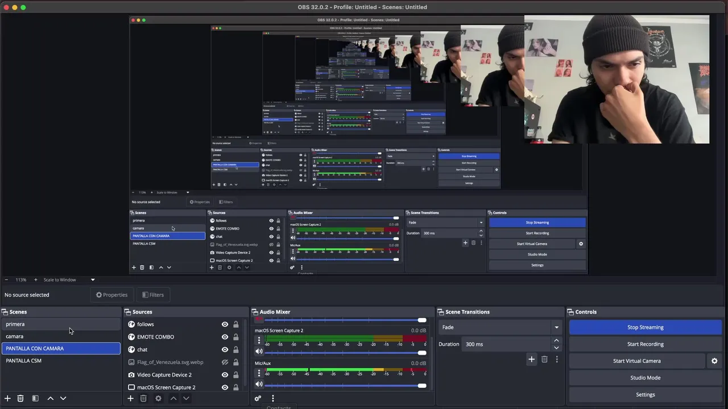Image resolution: width=728 pixels, height=409 pixels.
Task: Select the chat source row
Action: click(183, 349)
